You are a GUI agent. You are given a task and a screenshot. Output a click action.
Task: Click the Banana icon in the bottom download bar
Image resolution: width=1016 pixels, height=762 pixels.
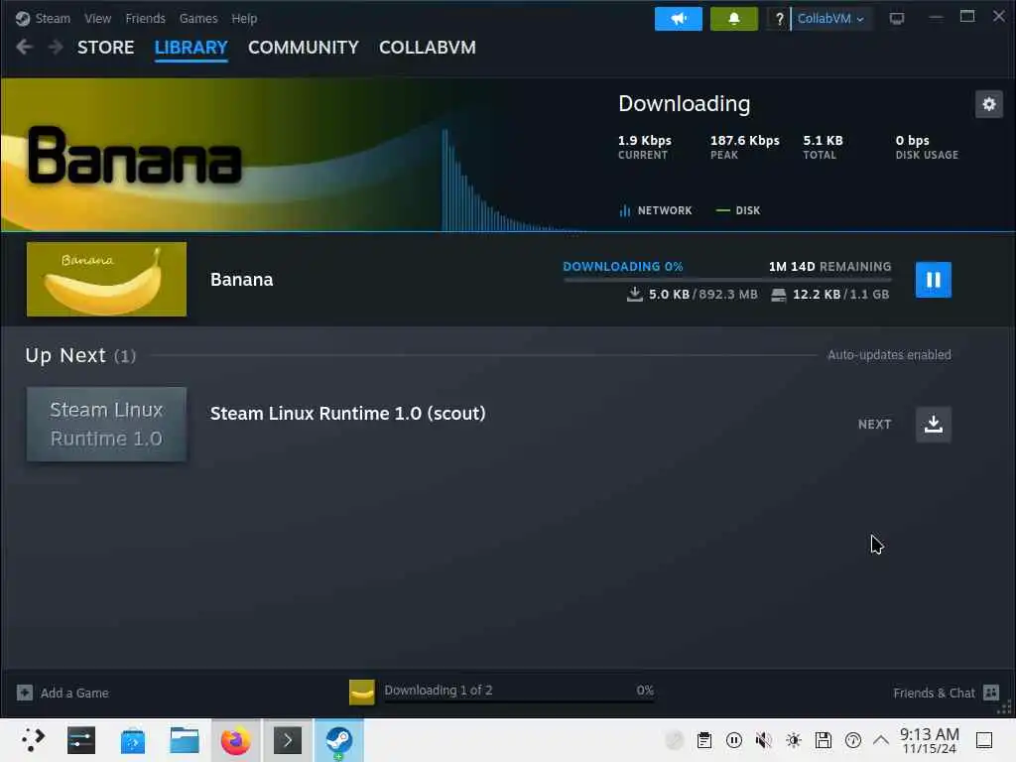pyautogui.click(x=361, y=692)
